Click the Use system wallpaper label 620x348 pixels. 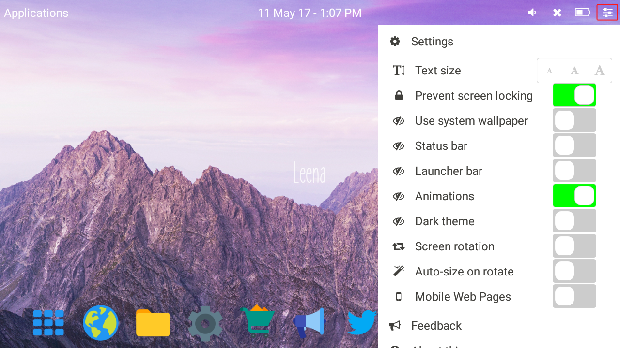coord(471,121)
